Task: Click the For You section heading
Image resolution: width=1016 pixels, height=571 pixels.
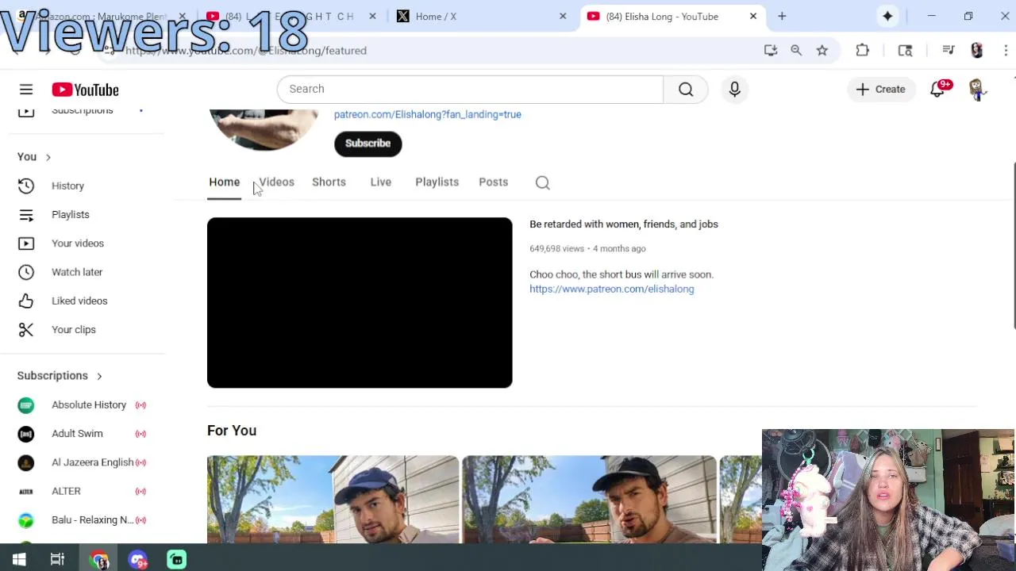Action: (x=232, y=431)
